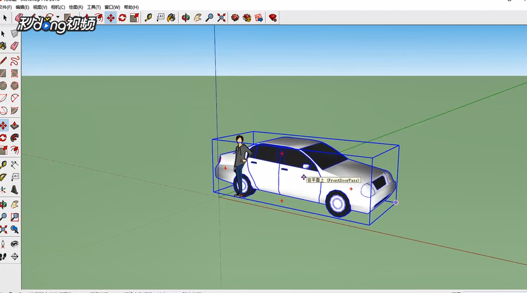Activate Scale tool in left toolbar
The image size is (527, 293).
pos(3,150)
